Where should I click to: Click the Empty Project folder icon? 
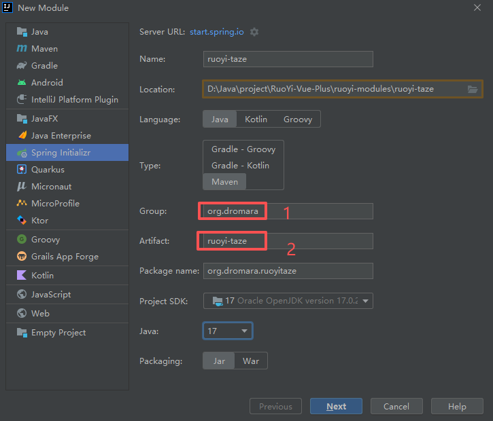tap(22, 333)
